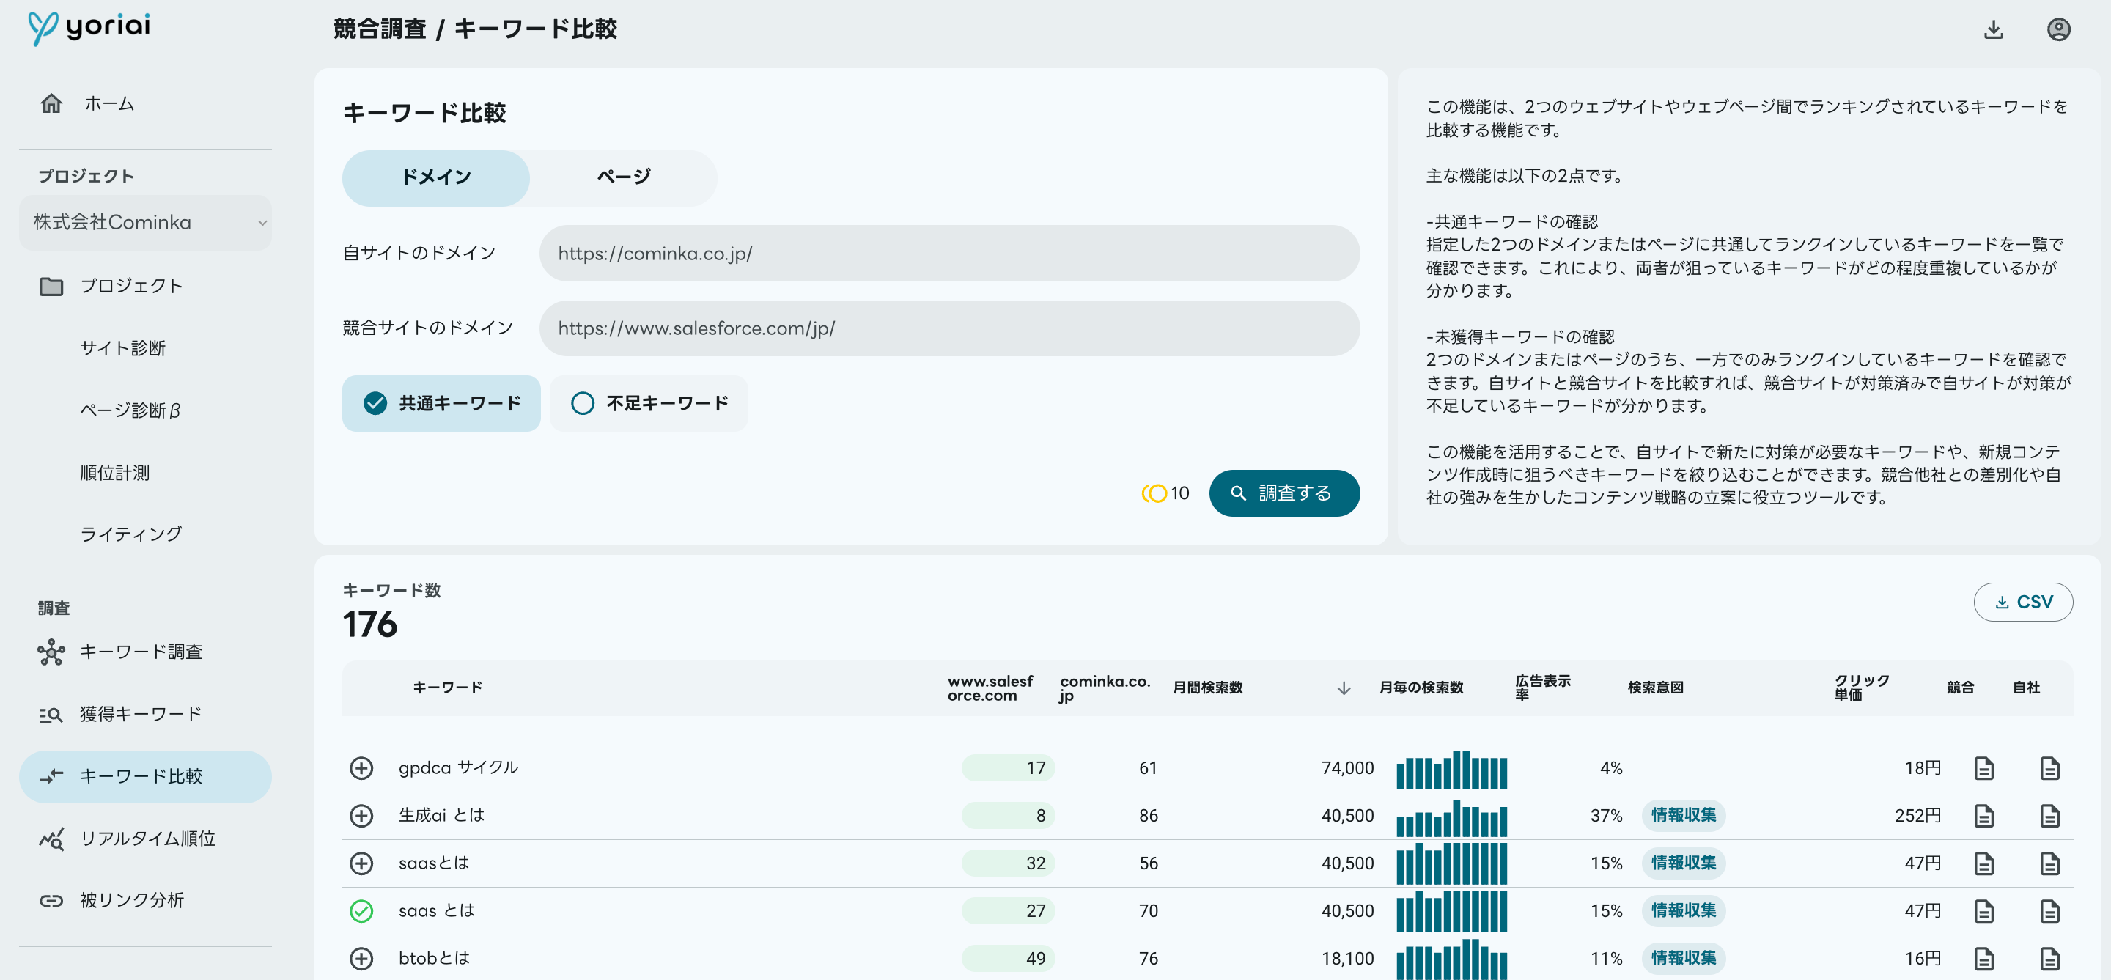Click the 自サイトのドメイン input field

click(x=949, y=253)
